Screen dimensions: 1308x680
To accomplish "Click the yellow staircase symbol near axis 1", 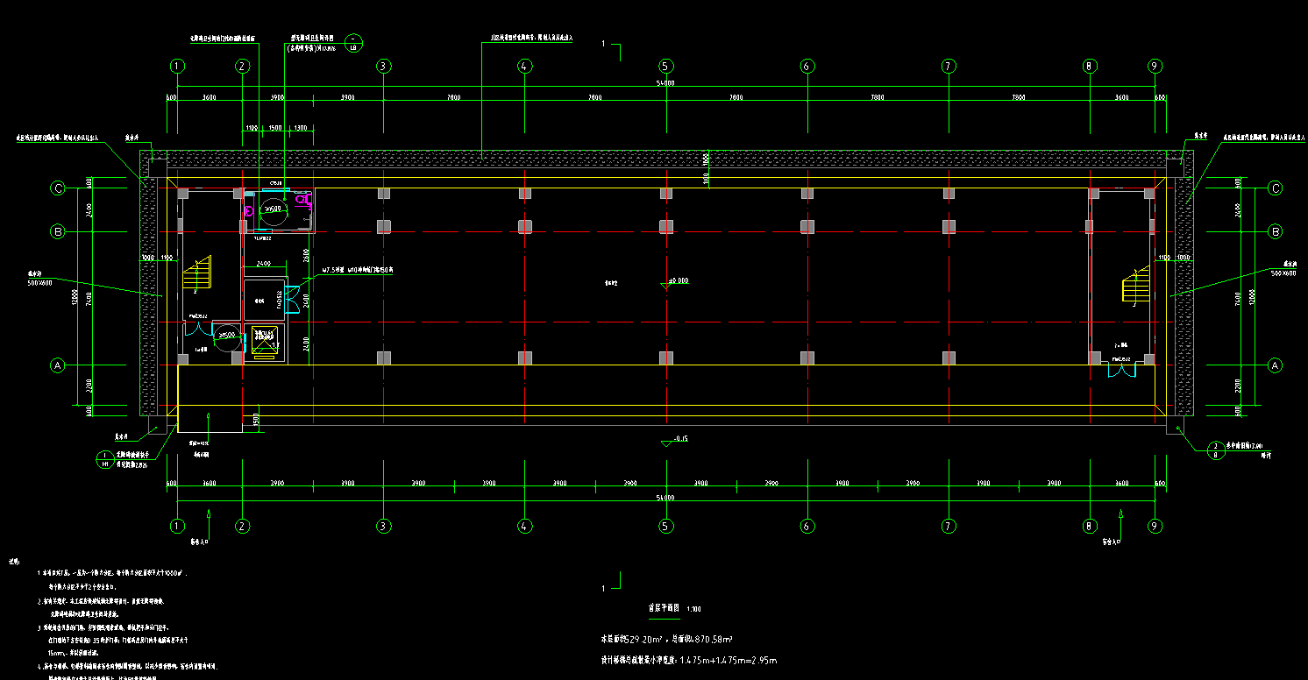I will (x=197, y=273).
